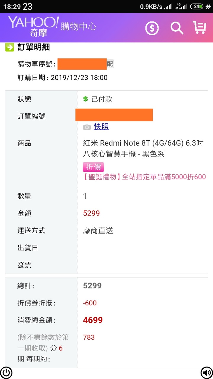Tap the camera icon beside 快照
Screen dimensions: 213x379
(87, 127)
